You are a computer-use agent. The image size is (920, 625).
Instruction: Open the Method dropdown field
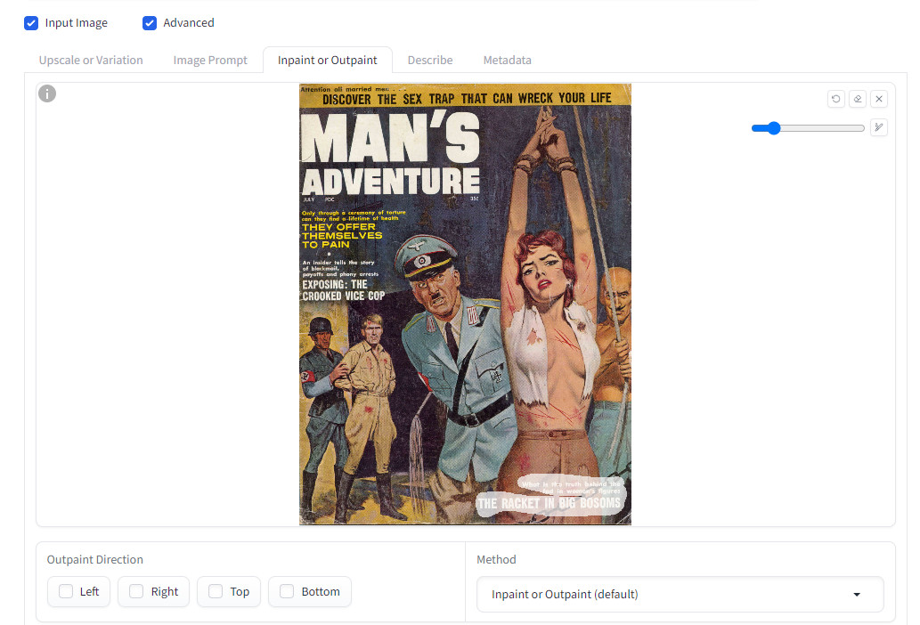(x=668, y=594)
